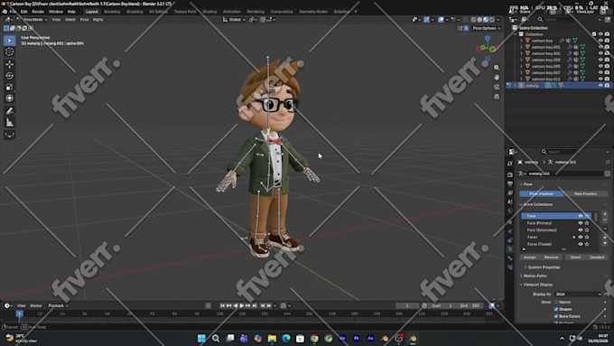Collapse the Bone Collections panel
Image resolution: width=614 pixels, height=346 pixels.
click(x=535, y=204)
